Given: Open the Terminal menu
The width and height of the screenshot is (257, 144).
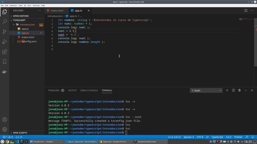Looking at the screenshot, I should [x=36, y=6].
